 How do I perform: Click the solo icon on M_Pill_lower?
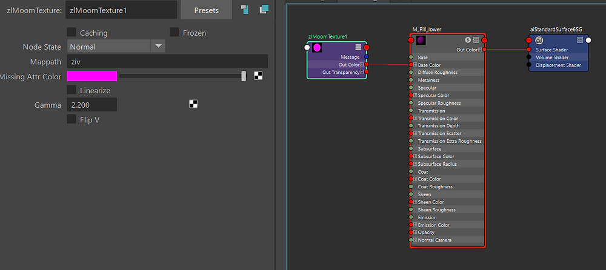(468, 40)
